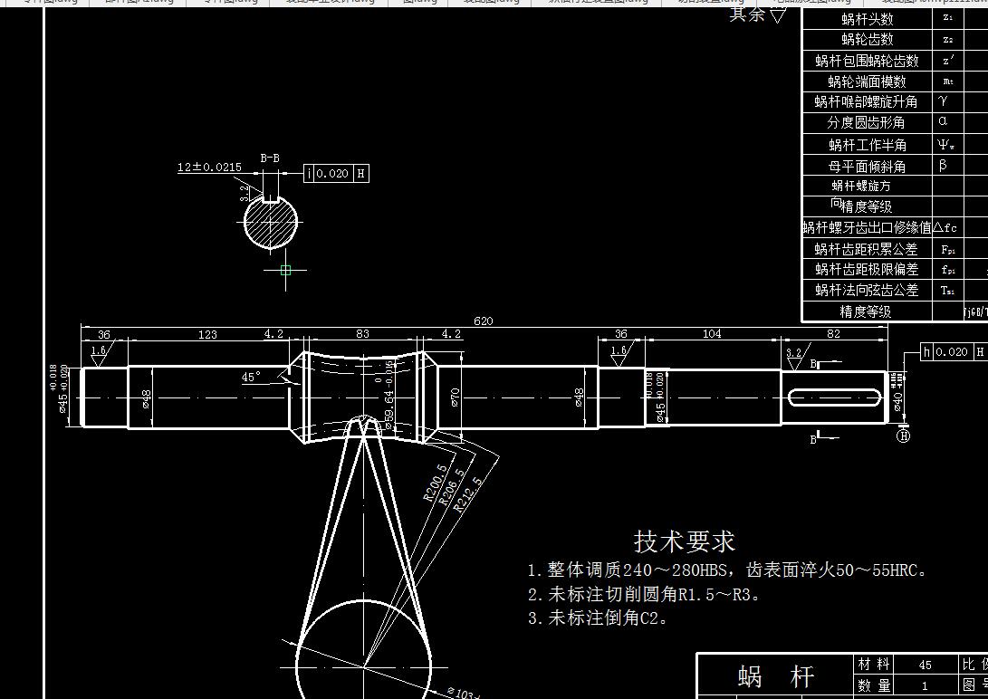Select the 82 keyway section dimension
The height and width of the screenshot is (699, 988).
833,334
